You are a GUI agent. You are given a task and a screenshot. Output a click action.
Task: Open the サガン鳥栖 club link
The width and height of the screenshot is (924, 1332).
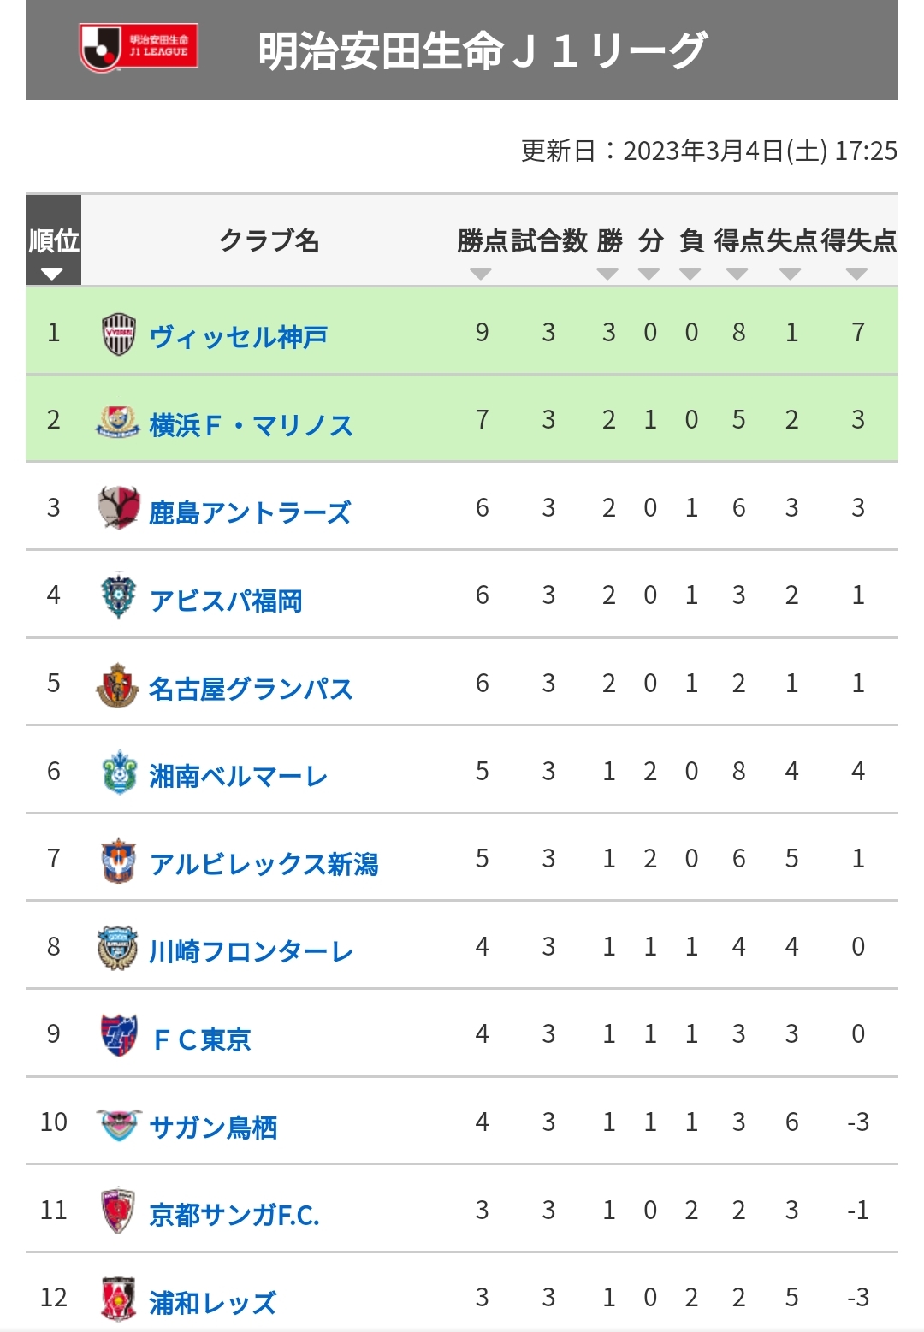tap(214, 1128)
